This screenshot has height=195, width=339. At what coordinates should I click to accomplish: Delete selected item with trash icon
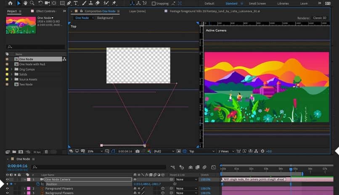(46, 152)
